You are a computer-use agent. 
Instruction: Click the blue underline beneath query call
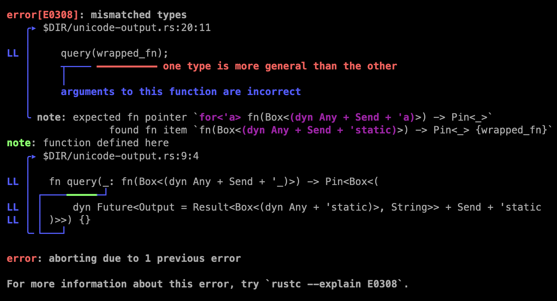click(x=76, y=67)
